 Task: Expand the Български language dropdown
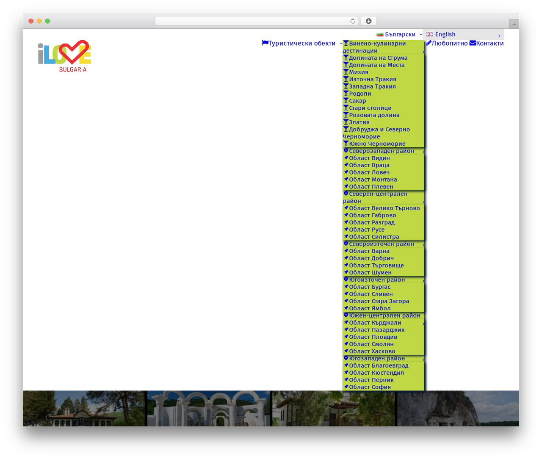(x=420, y=34)
